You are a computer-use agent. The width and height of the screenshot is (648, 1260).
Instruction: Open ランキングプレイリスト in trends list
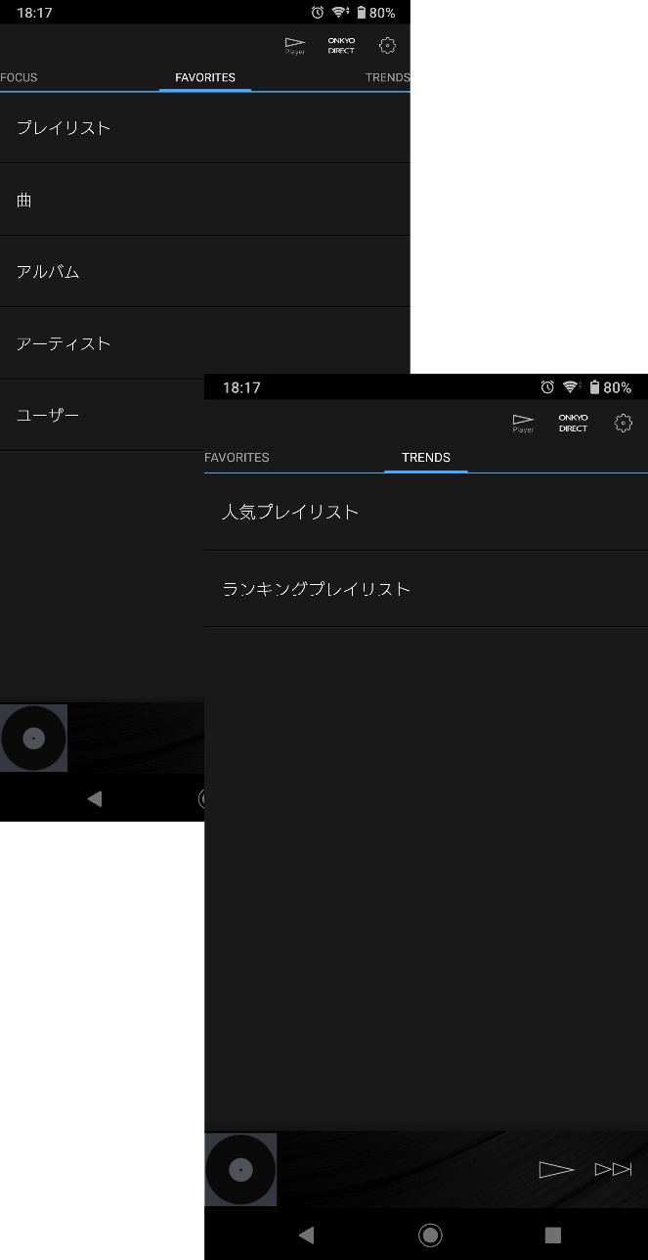tap(426, 589)
